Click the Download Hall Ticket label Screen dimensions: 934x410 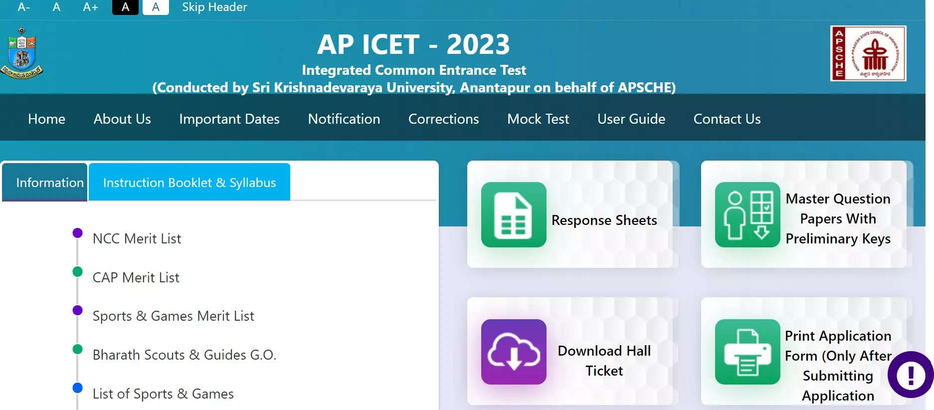604,361
